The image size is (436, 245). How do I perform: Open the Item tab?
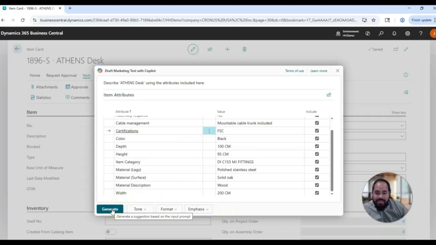coord(86,75)
